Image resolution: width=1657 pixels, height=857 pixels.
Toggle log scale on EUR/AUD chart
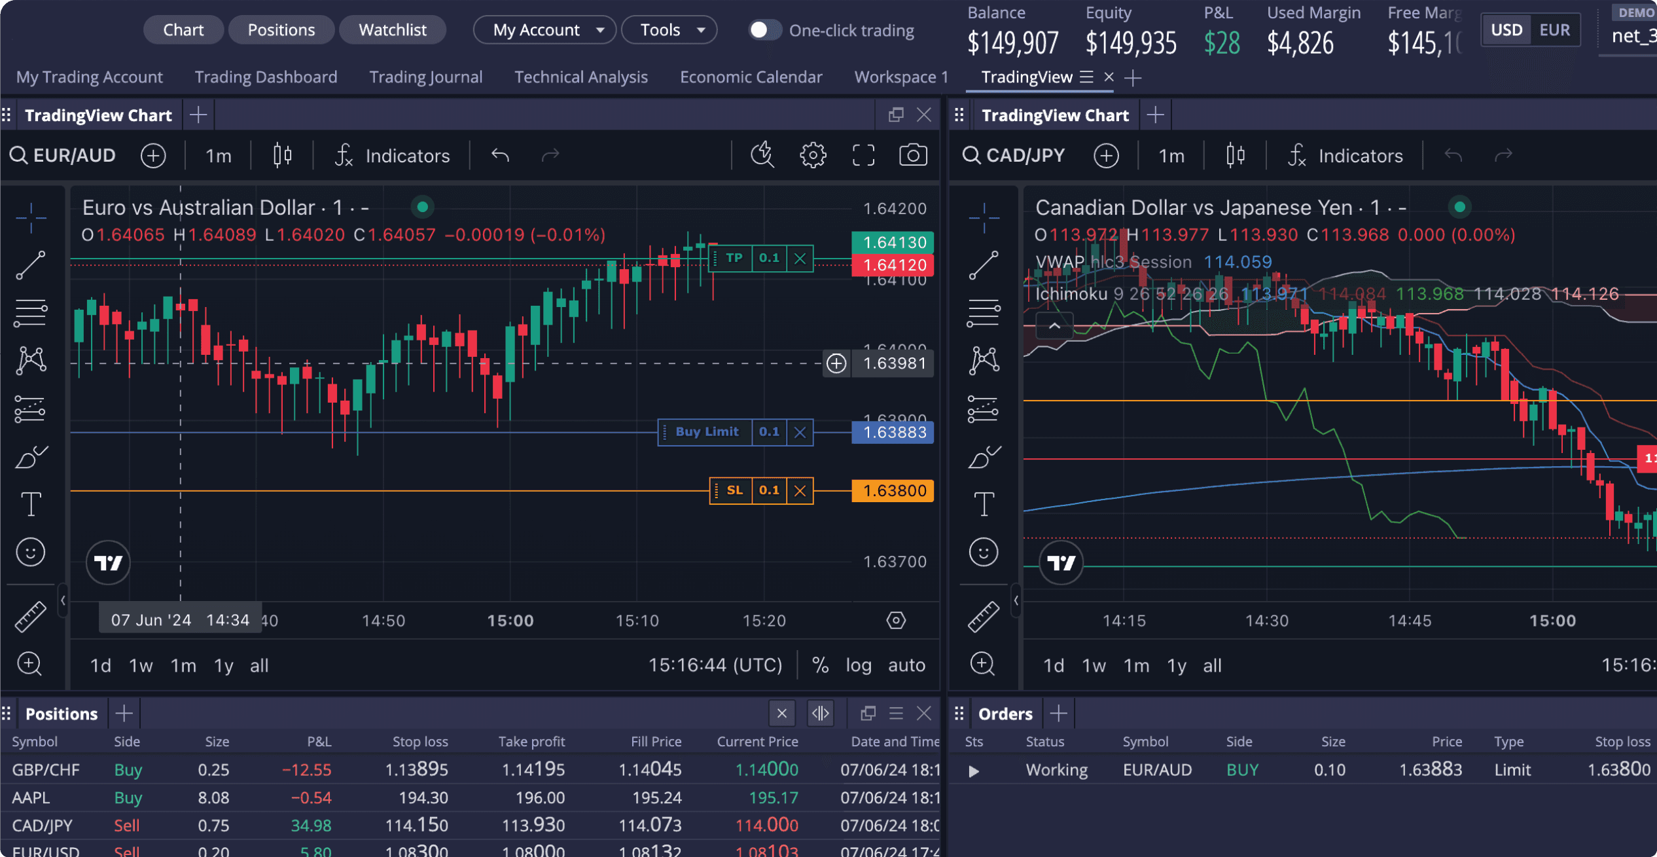pos(858,665)
